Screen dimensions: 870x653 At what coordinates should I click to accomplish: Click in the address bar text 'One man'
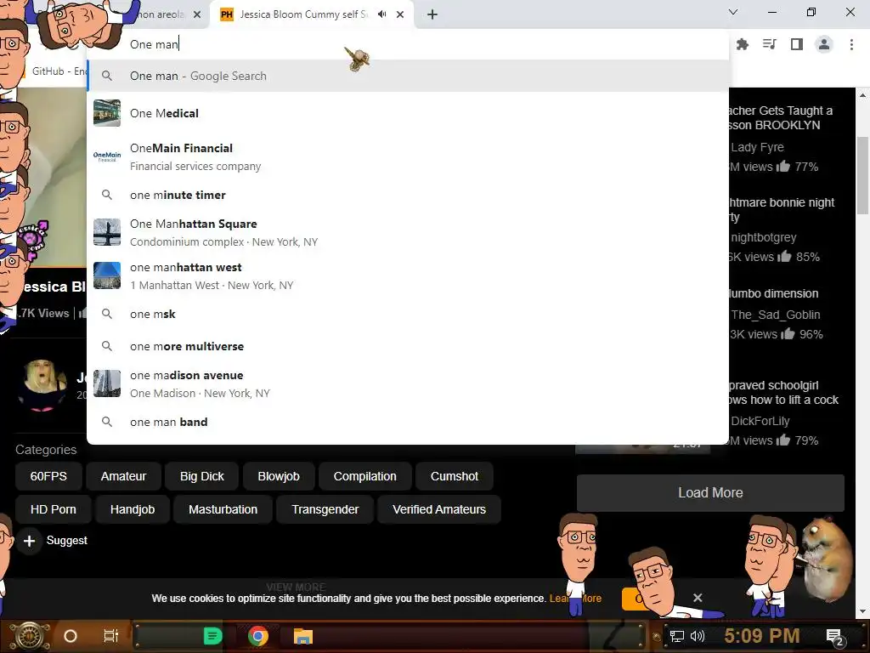pyautogui.click(x=155, y=44)
